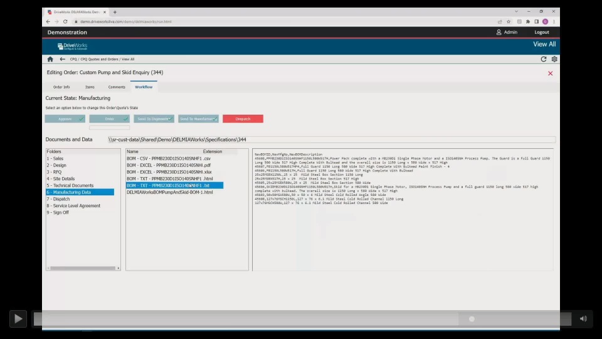Select the BOM - TXT .txt file
This screenshot has width=602, height=339.
pyautogui.click(x=175, y=185)
